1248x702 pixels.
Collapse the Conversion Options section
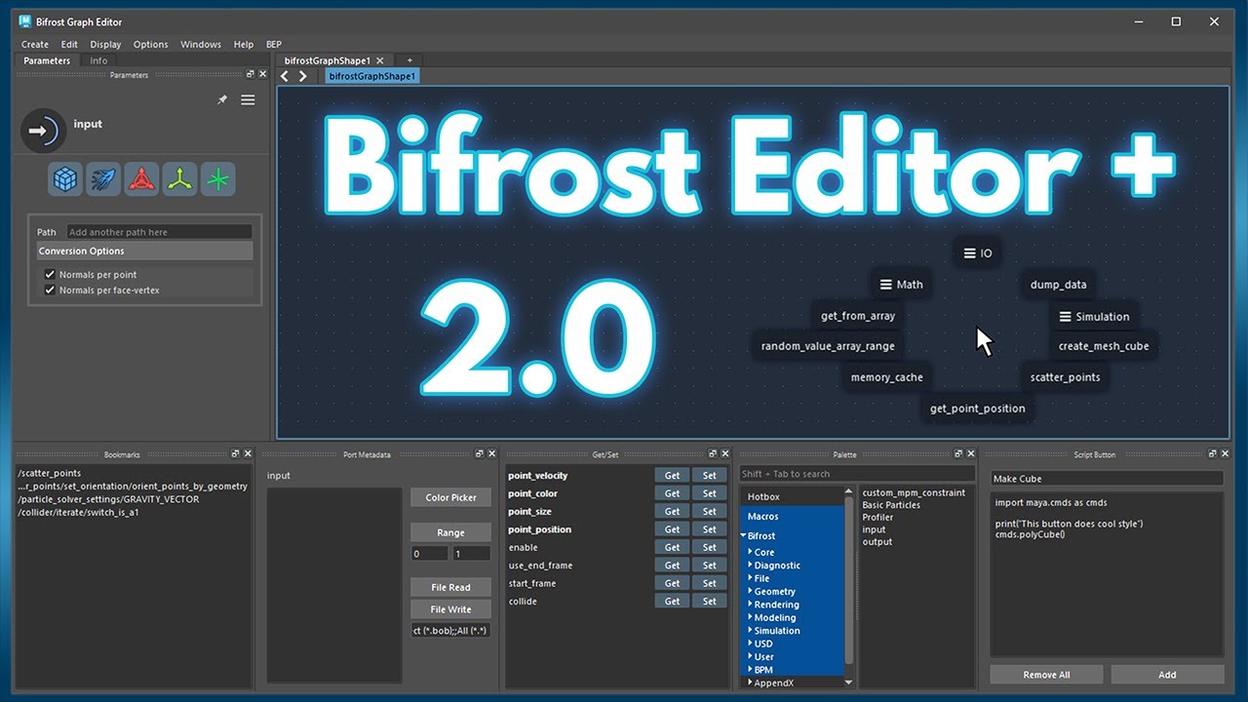144,251
